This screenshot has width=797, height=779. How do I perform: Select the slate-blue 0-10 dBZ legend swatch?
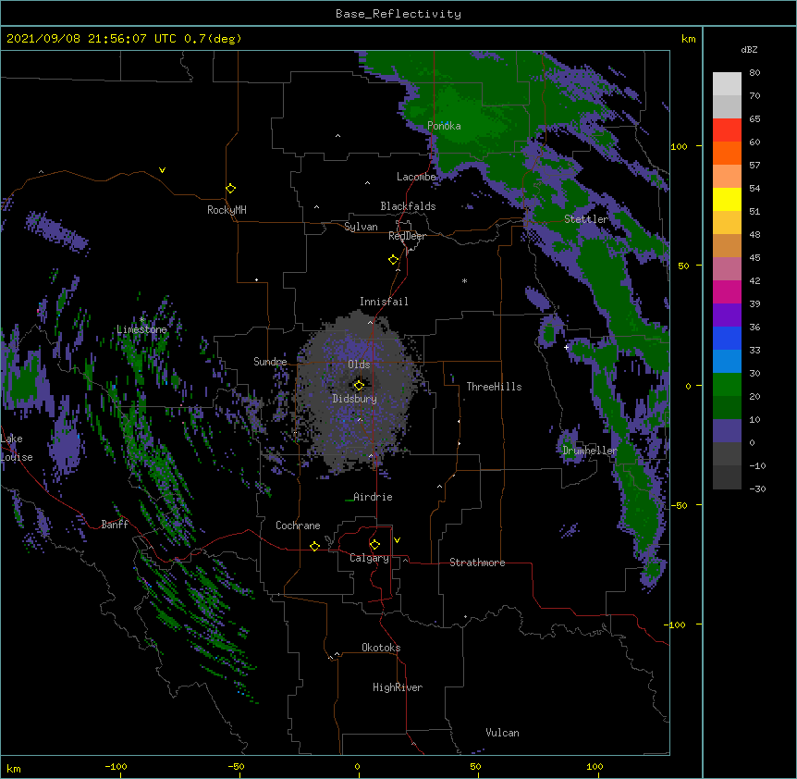(727, 431)
